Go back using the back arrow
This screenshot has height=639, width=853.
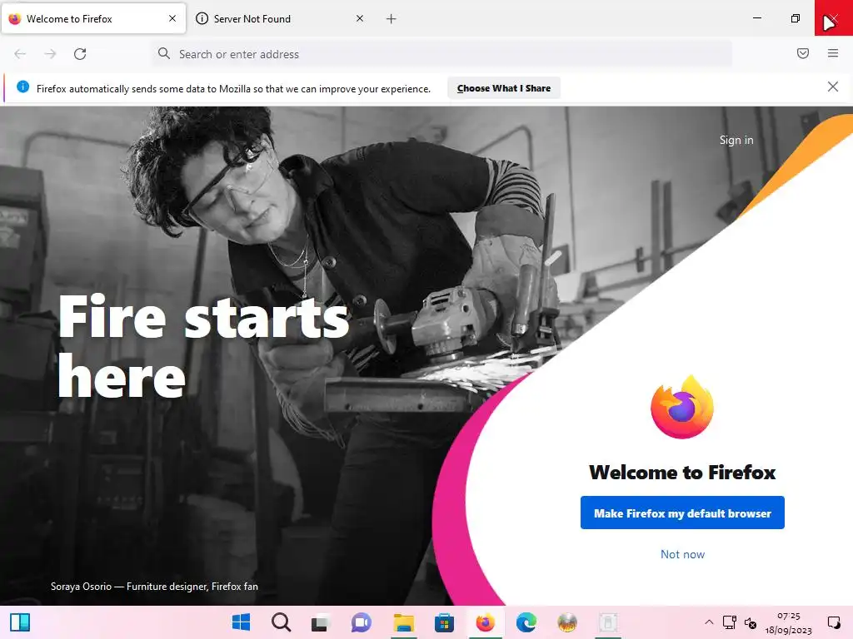coord(20,54)
